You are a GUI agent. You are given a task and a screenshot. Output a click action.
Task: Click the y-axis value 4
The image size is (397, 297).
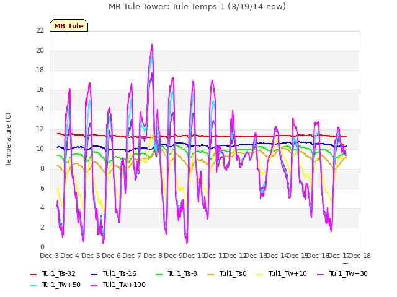(42, 208)
